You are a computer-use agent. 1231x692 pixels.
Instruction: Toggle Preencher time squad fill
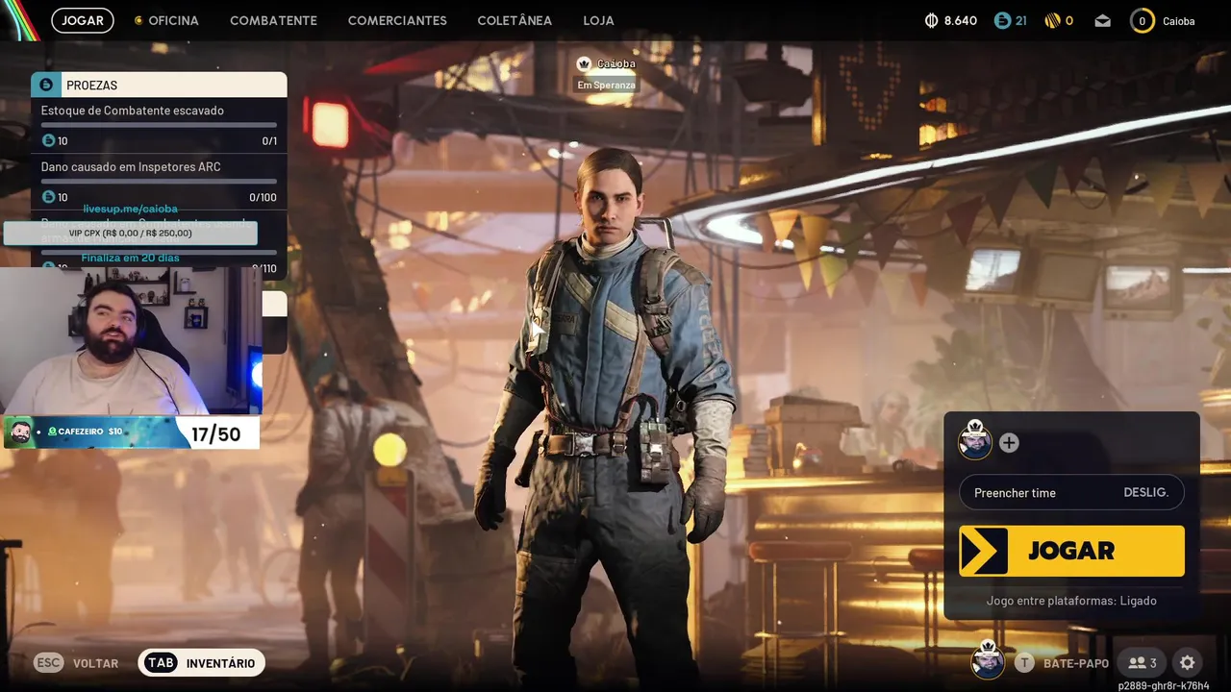[x=1071, y=492]
